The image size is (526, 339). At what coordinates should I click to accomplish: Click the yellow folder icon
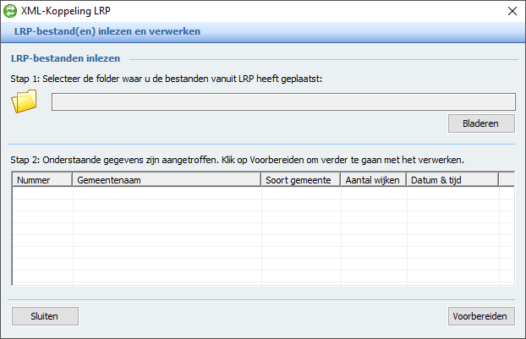tap(24, 101)
